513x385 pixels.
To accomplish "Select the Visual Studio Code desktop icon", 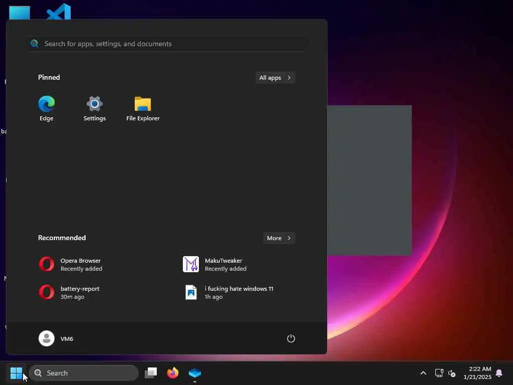I will (x=58, y=11).
